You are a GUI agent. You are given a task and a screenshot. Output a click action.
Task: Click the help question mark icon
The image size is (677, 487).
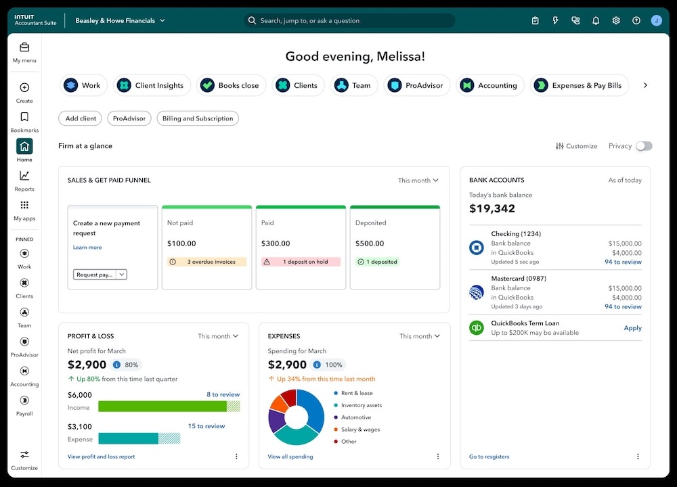636,20
